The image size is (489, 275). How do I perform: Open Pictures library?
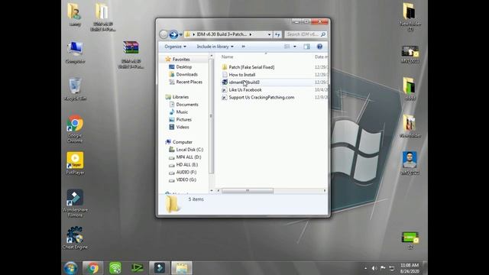183,119
